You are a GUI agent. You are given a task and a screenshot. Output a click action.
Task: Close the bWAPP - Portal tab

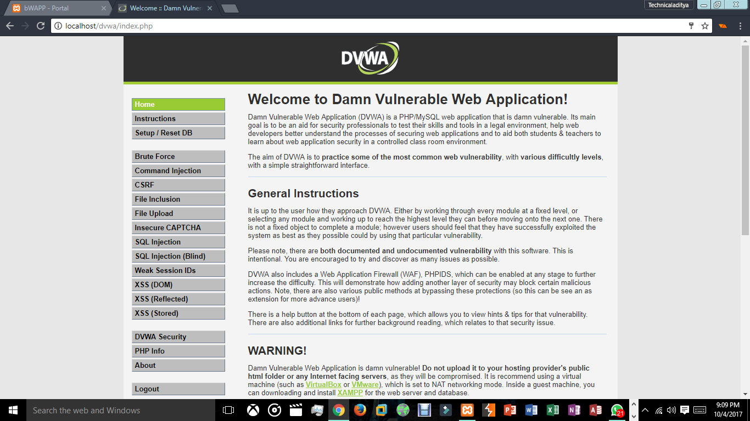point(104,8)
